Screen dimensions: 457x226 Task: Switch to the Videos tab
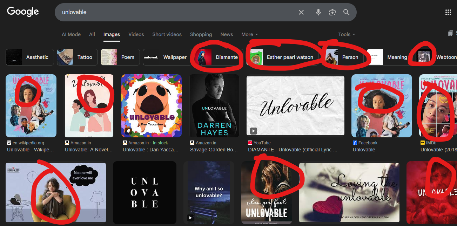pos(136,34)
